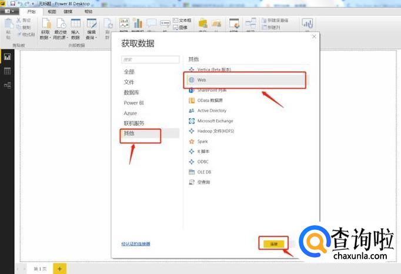The width and height of the screenshot is (401, 274).
Task: Click the new visual bar chart icon
Action: coord(138,24)
